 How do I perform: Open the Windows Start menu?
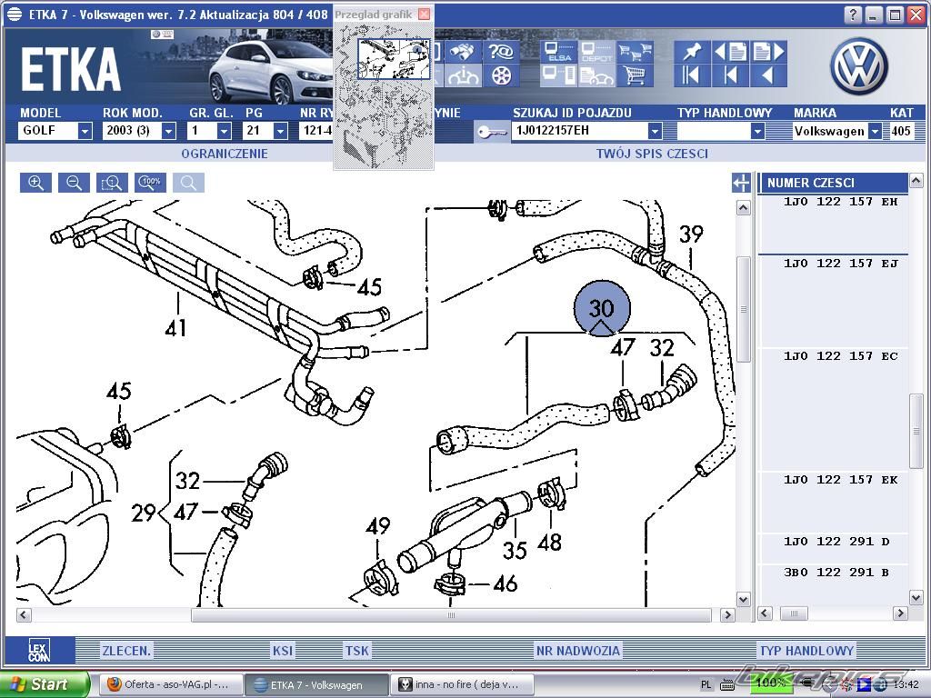pos(45,684)
